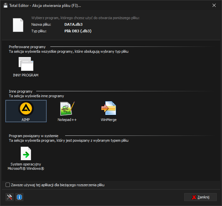Click the Total Editor title bar floppy icon
Image resolution: width=222 pixels, height=206 pixels.
5,6
